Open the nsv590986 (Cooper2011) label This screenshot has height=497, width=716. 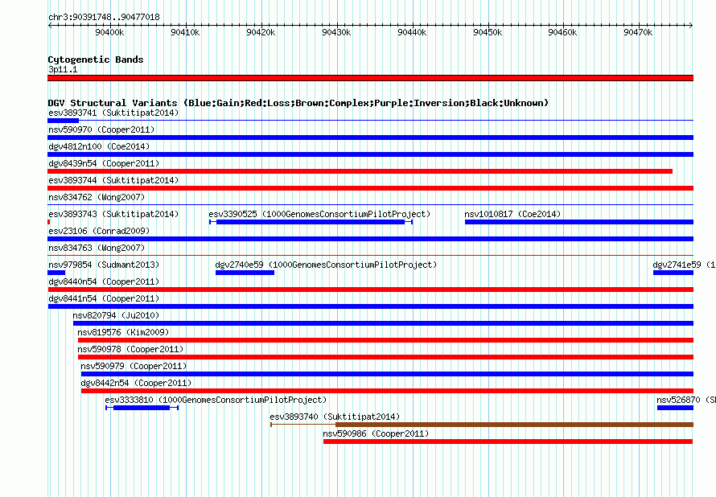pyautogui.click(x=377, y=433)
